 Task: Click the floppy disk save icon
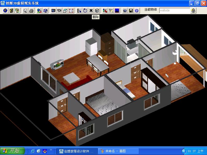click(x=131, y=11)
